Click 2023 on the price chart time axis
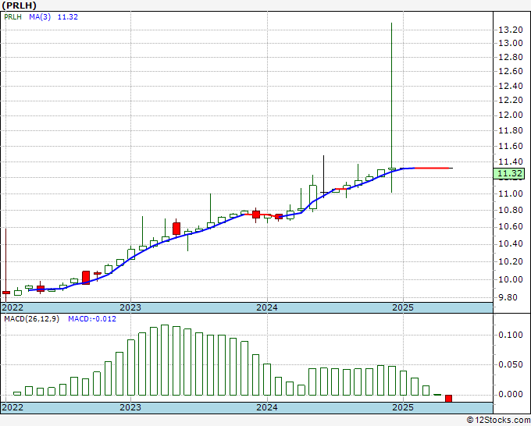 coord(130,307)
